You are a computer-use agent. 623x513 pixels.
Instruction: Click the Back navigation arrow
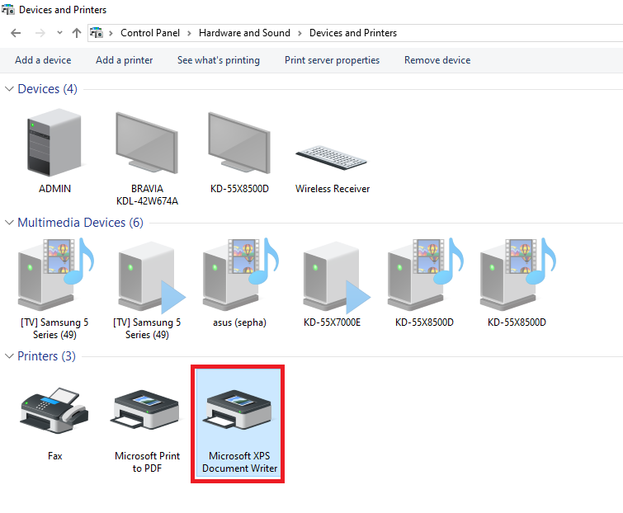16,33
